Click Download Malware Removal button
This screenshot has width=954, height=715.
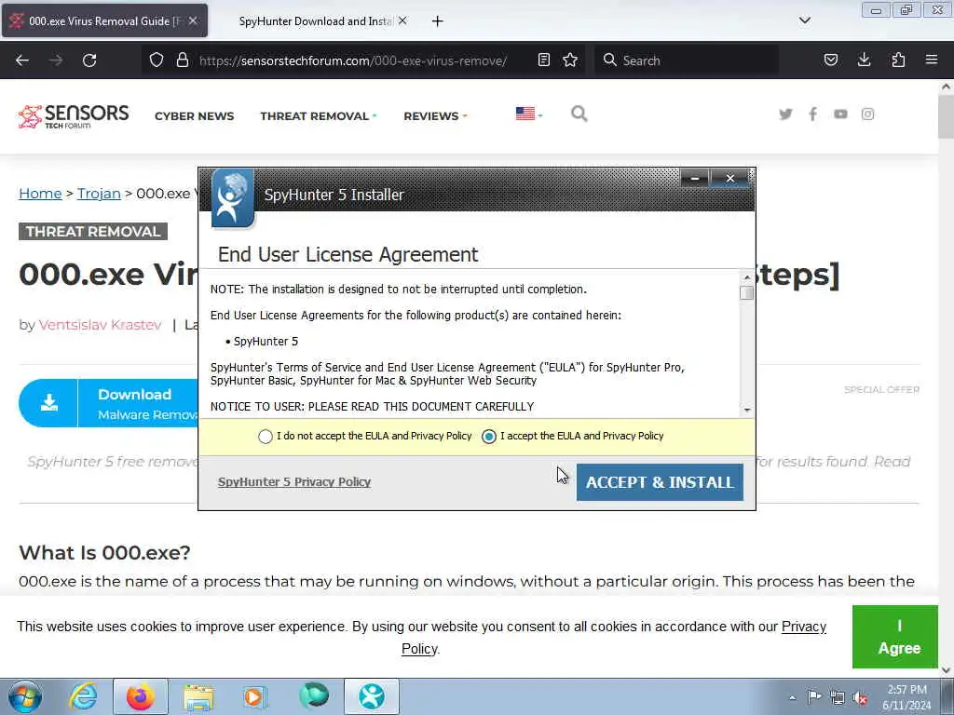(109, 403)
